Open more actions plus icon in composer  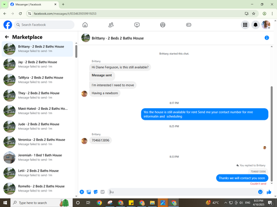pos(81,192)
